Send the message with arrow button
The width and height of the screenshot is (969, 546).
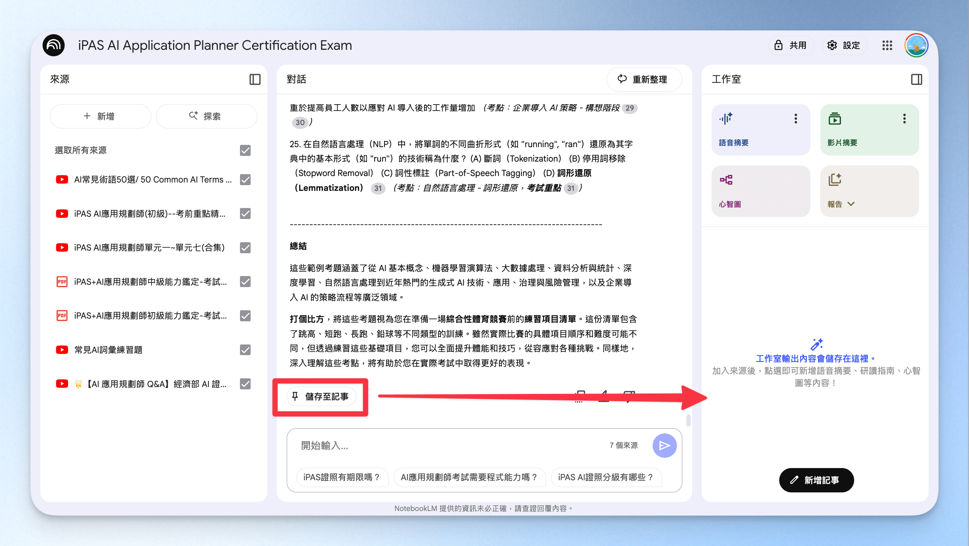tap(664, 445)
